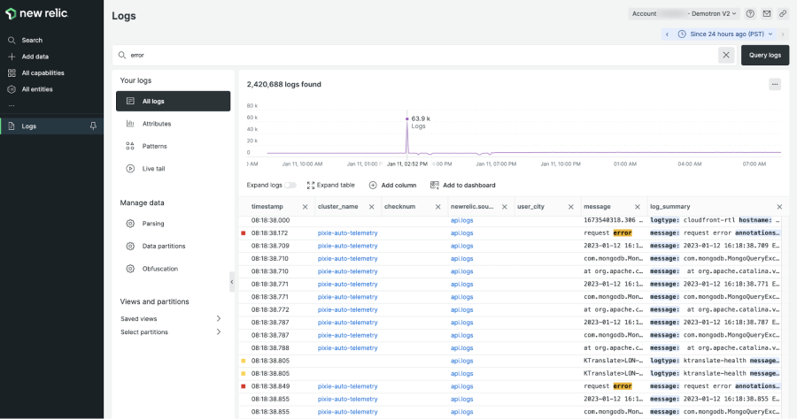Viewport: 797px width, 419px height.
Task: Click the pin icon next to Logs
Action: (93, 126)
